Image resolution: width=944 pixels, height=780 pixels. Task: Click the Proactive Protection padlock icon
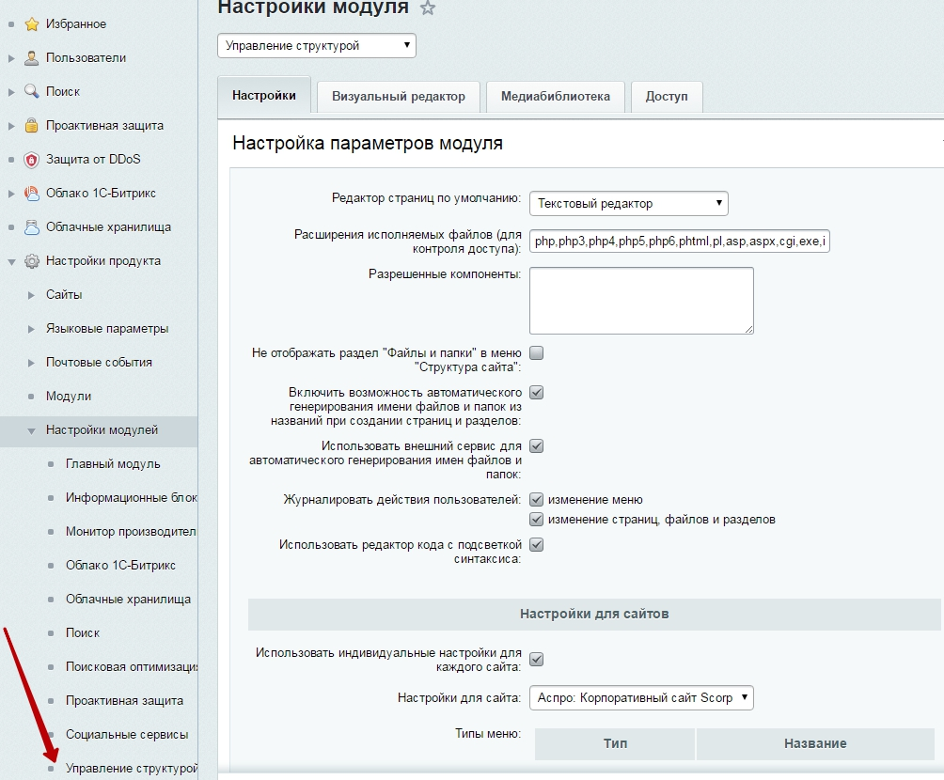[31, 126]
